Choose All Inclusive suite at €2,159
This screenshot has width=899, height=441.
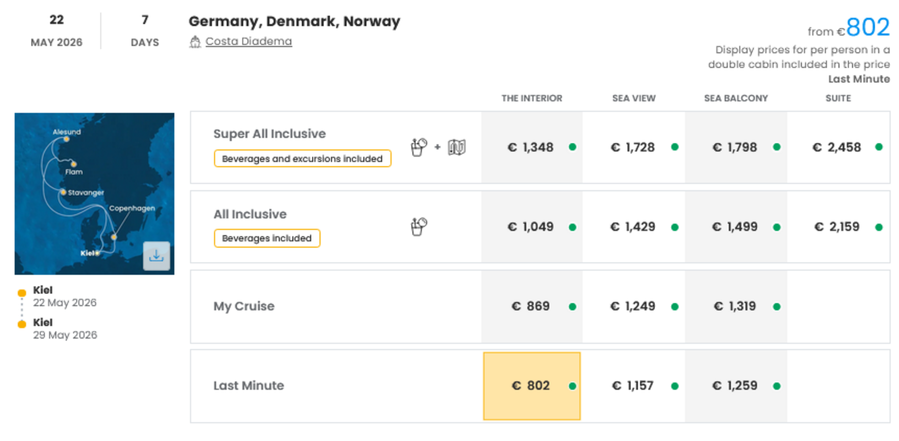point(838,227)
